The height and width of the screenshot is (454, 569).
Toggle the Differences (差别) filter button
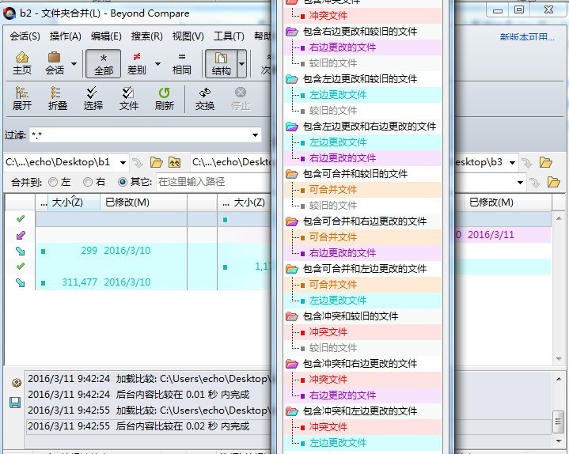tap(136, 63)
